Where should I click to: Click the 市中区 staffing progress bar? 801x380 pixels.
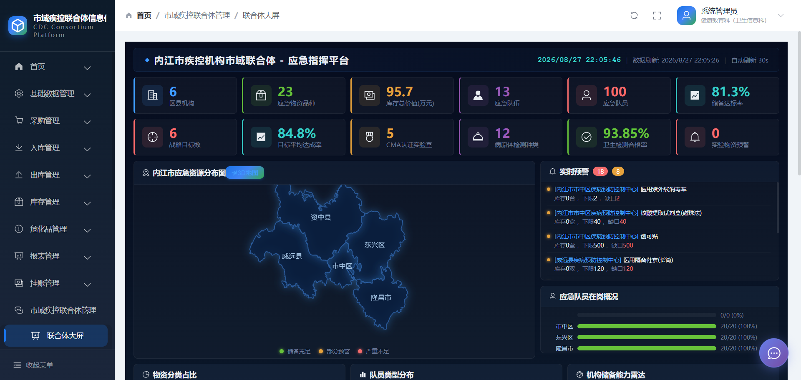[x=647, y=326]
